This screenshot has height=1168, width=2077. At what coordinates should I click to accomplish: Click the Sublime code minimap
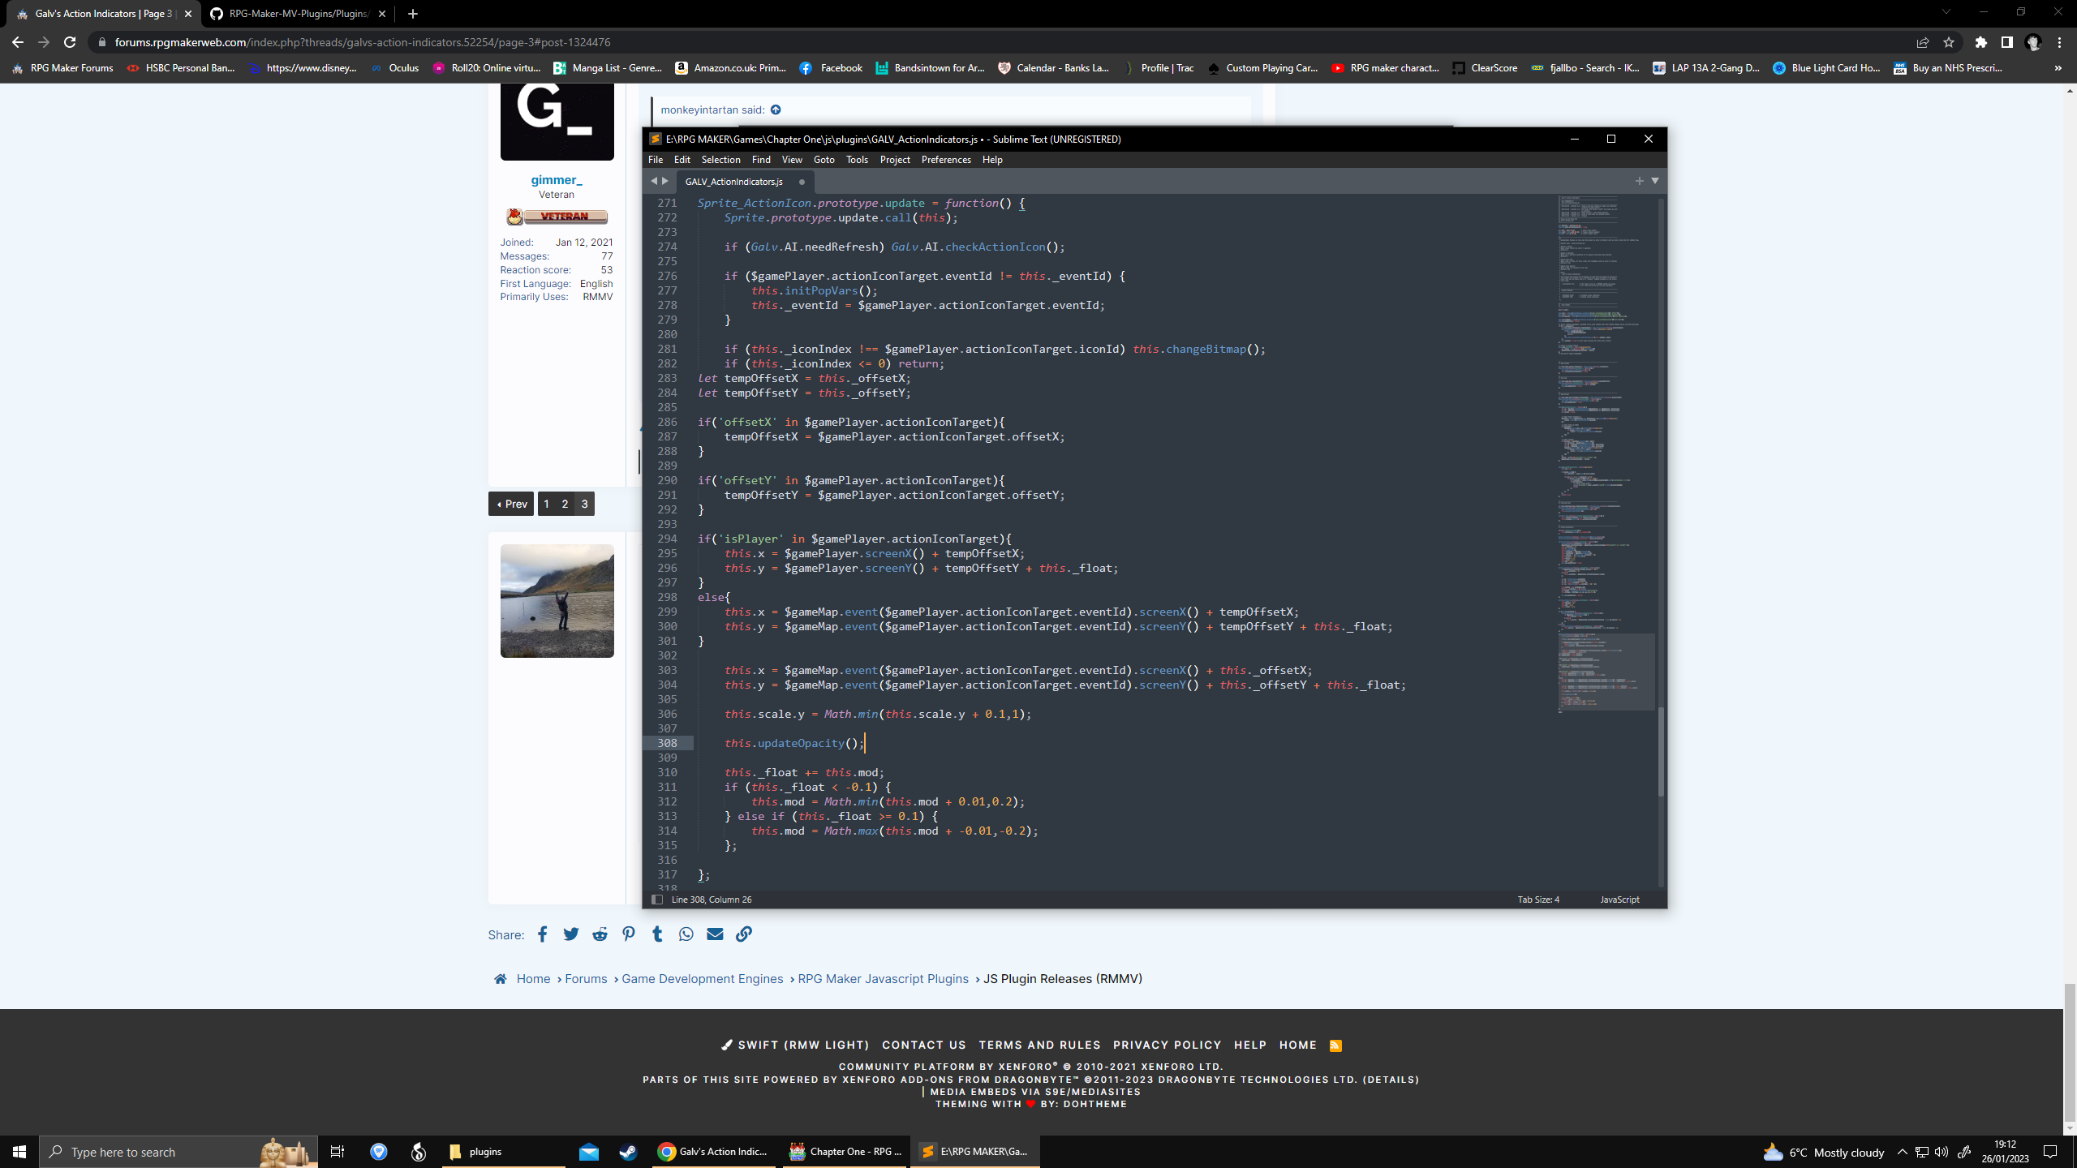pyautogui.click(x=1605, y=454)
